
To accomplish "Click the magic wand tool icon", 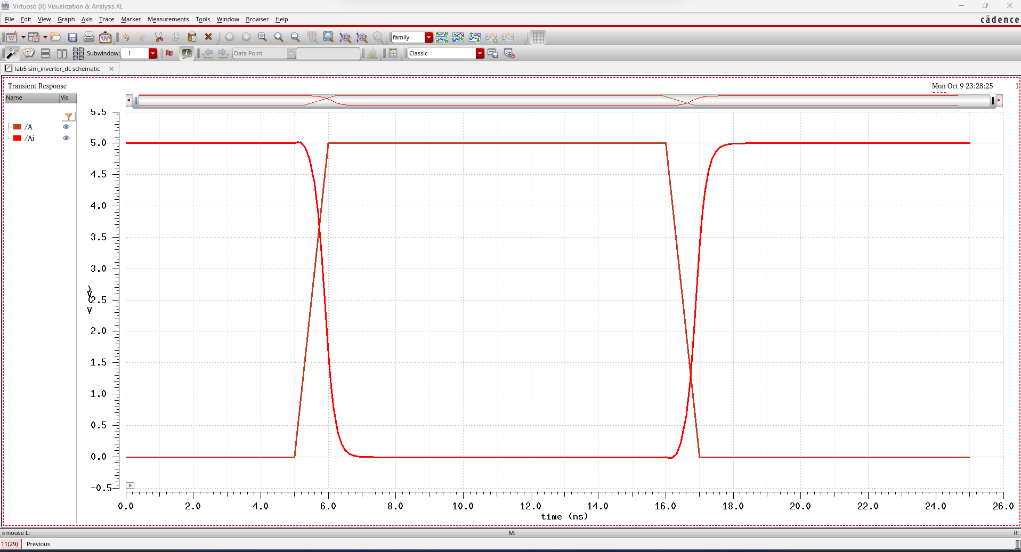I will pyautogui.click(x=12, y=53).
